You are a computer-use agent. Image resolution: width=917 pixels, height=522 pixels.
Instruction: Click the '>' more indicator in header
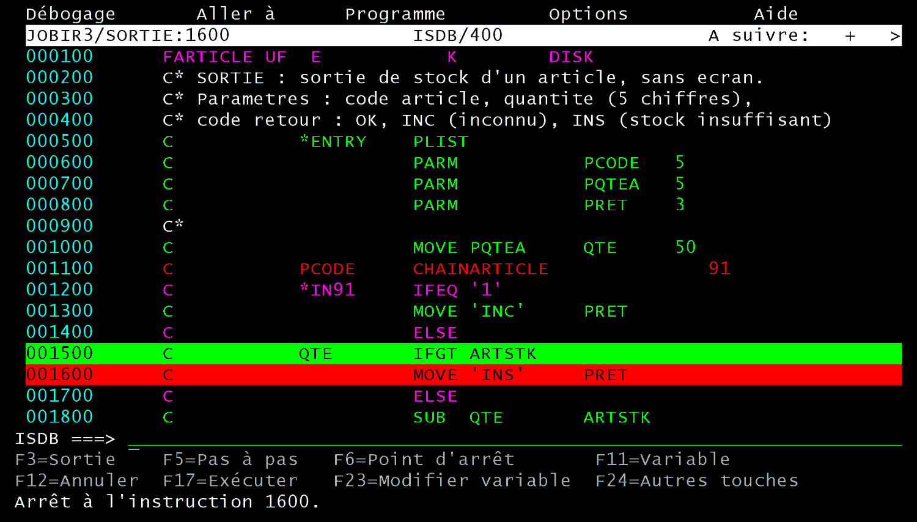click(x=896, y=36)
